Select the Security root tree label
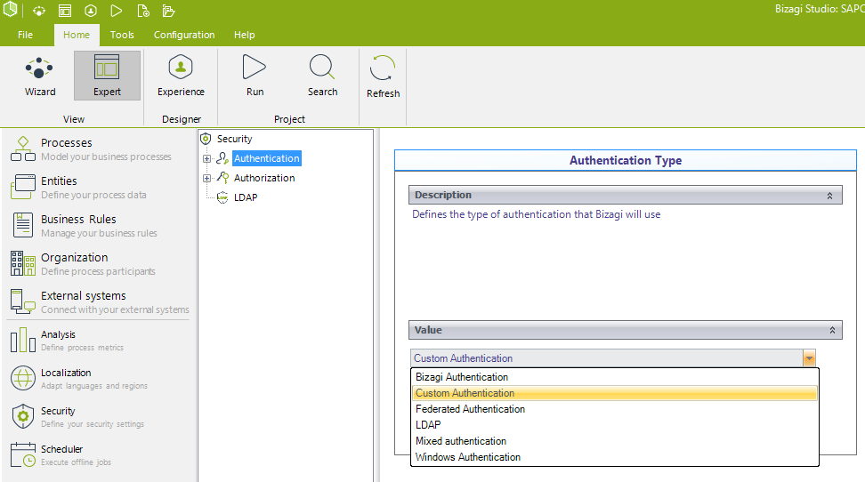Screen dimensions: 865x482 234,139
